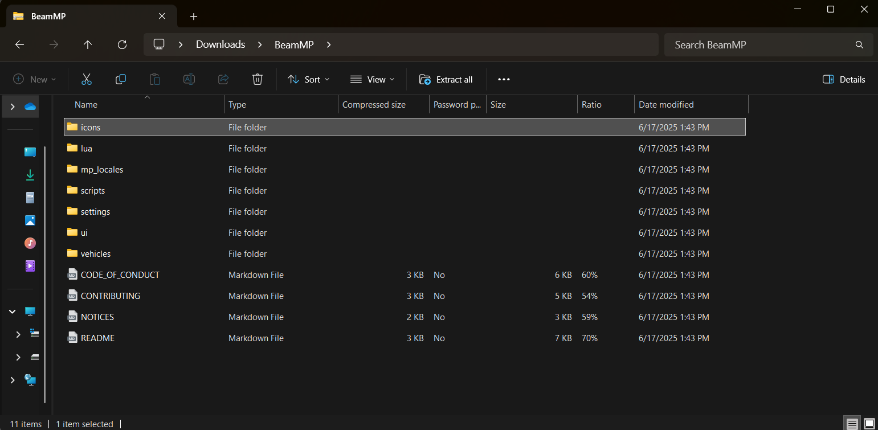This screenshot has width=878, height=430.
Task: Open the New dropdown menu
Action: pos(35,79)
